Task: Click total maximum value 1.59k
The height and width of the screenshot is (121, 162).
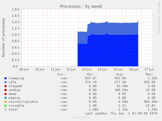Action: pyautogui.click(x=153, y=110)
